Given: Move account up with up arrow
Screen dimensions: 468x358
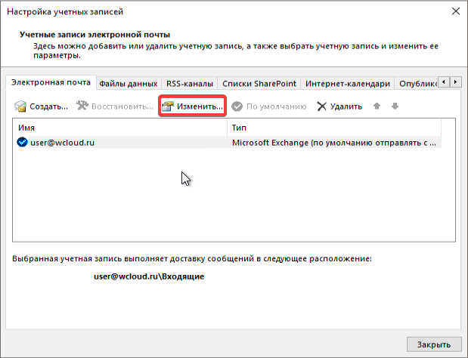Looking at the screenshot, I should click(378, 106).
